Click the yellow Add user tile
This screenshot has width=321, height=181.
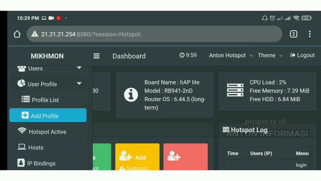[x=137, y=157]
